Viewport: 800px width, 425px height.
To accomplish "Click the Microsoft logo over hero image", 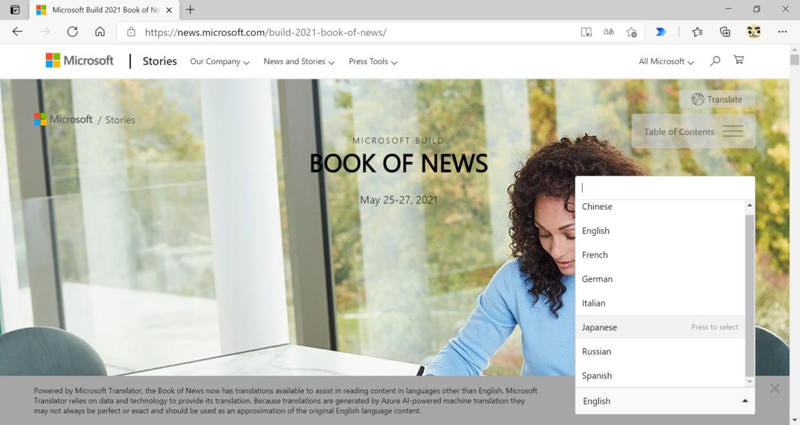I will (63, 119).
